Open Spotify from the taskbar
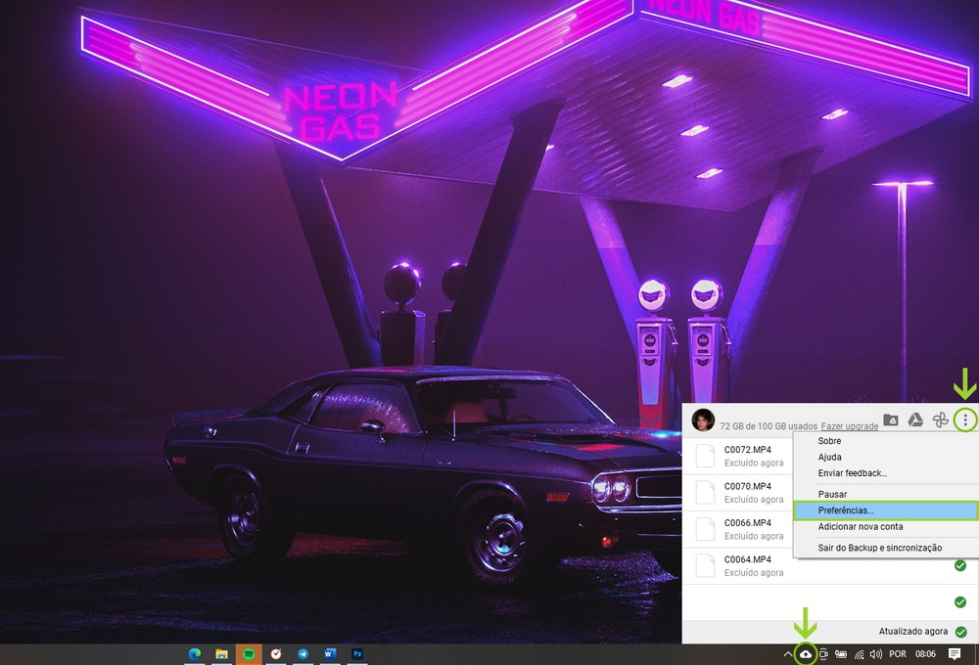This screenshot has height=665, width=979. pos(249,653)
